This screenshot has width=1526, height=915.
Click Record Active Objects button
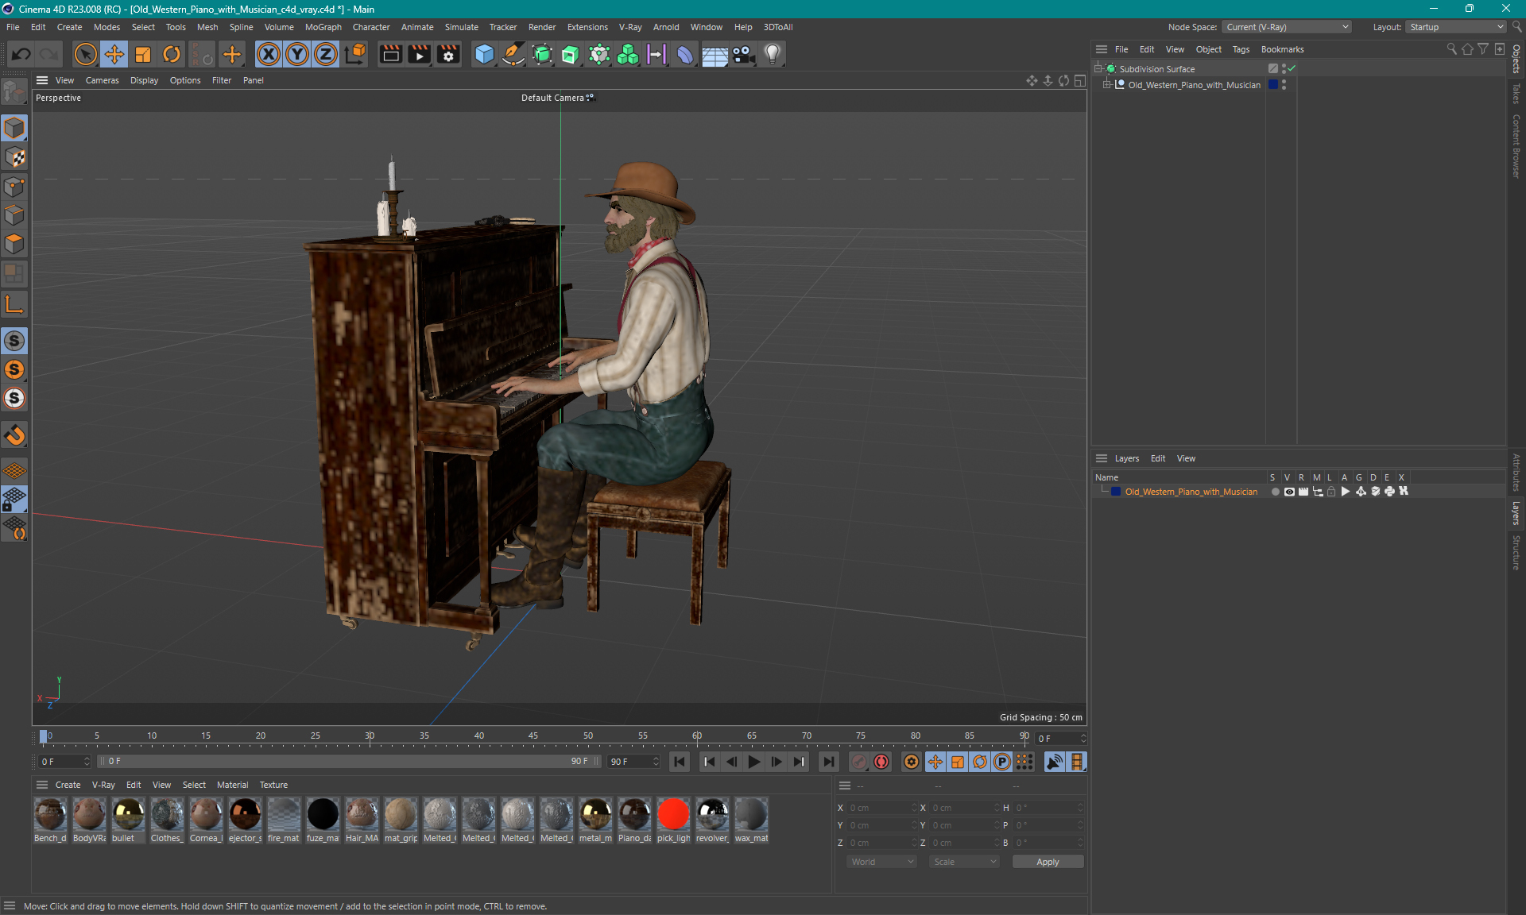tap(859, 762)
